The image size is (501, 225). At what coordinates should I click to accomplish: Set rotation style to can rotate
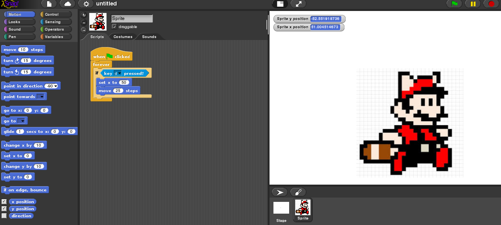coord(83,15)
